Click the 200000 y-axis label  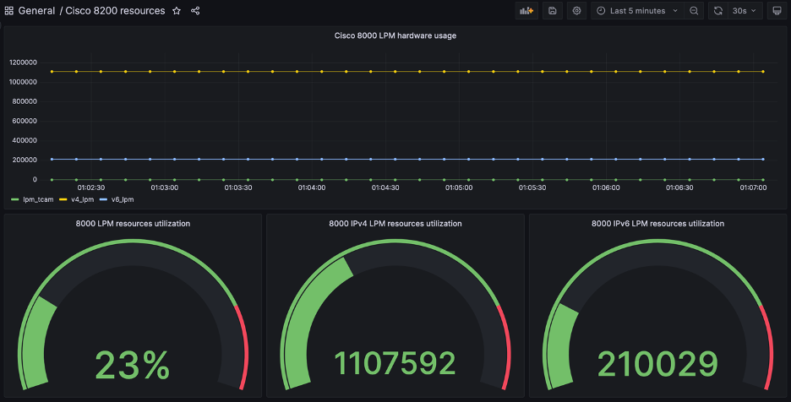click(25, 160)
